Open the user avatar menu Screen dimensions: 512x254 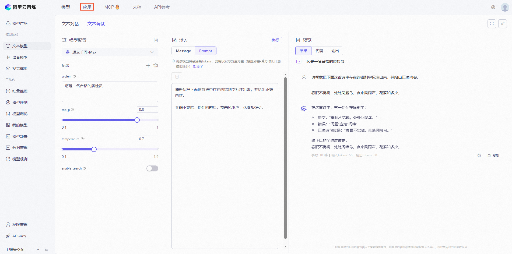(x=505, y=7)
